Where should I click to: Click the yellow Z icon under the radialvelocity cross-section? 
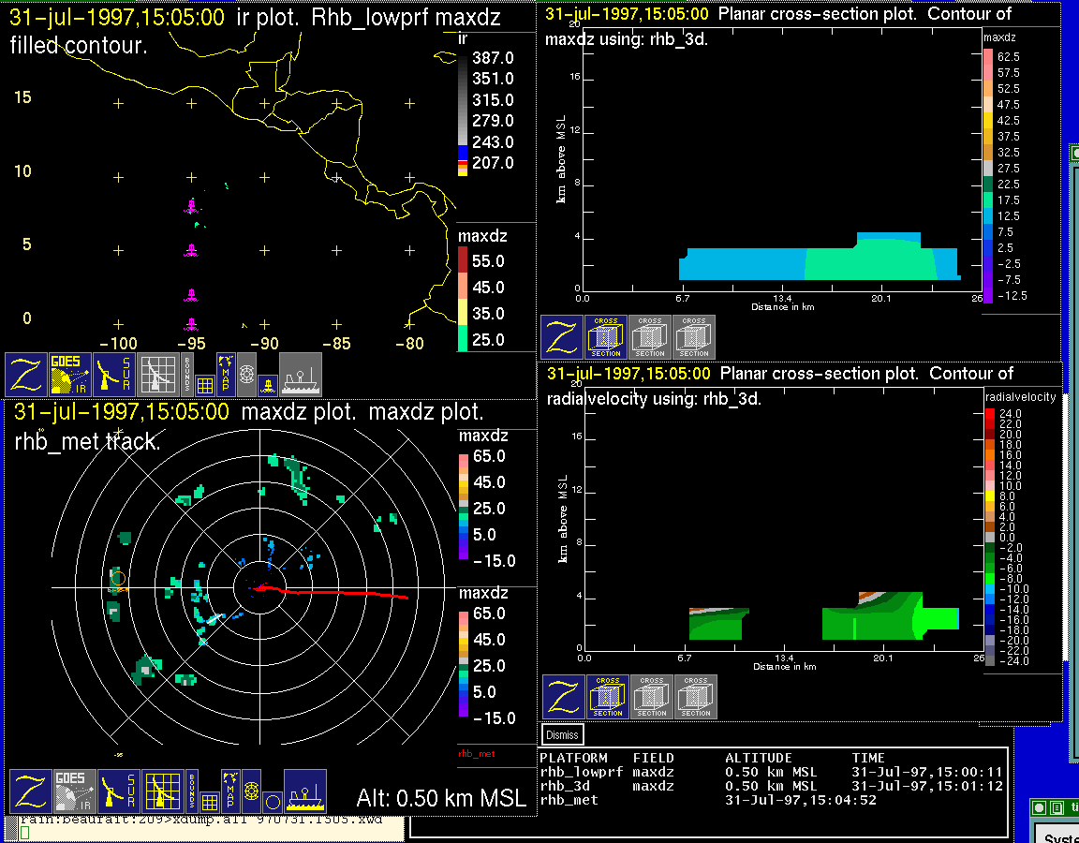point(564,697)
